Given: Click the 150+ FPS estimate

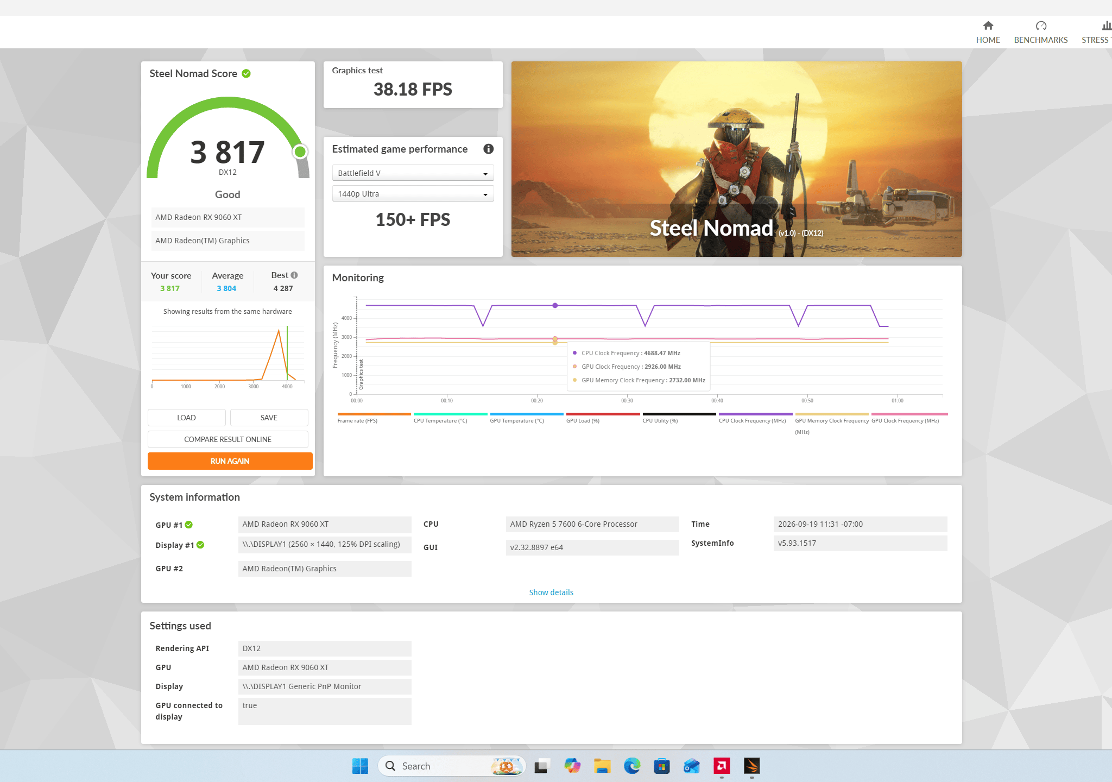Looking at the screenshot, I should coord(413,219).
